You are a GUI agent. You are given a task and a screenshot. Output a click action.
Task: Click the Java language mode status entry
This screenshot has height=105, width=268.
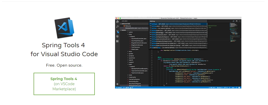[x=233, y=87]
